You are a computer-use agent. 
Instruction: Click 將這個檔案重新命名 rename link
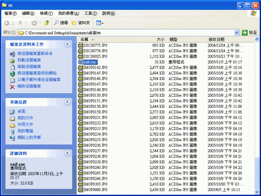[x=35, y=53]
